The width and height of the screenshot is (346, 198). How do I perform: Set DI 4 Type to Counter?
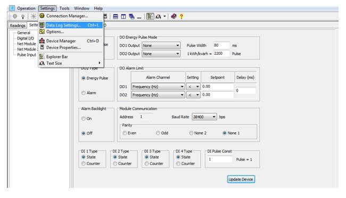[x=178, y=163]
